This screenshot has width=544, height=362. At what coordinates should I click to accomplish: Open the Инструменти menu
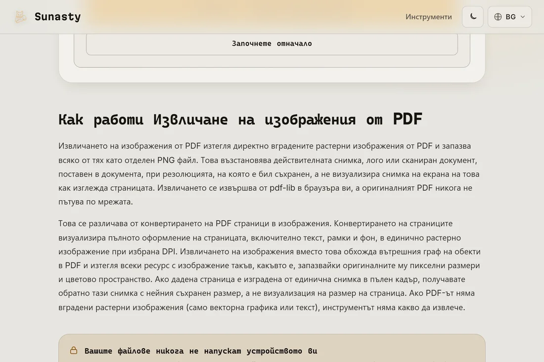pos(428,17)
